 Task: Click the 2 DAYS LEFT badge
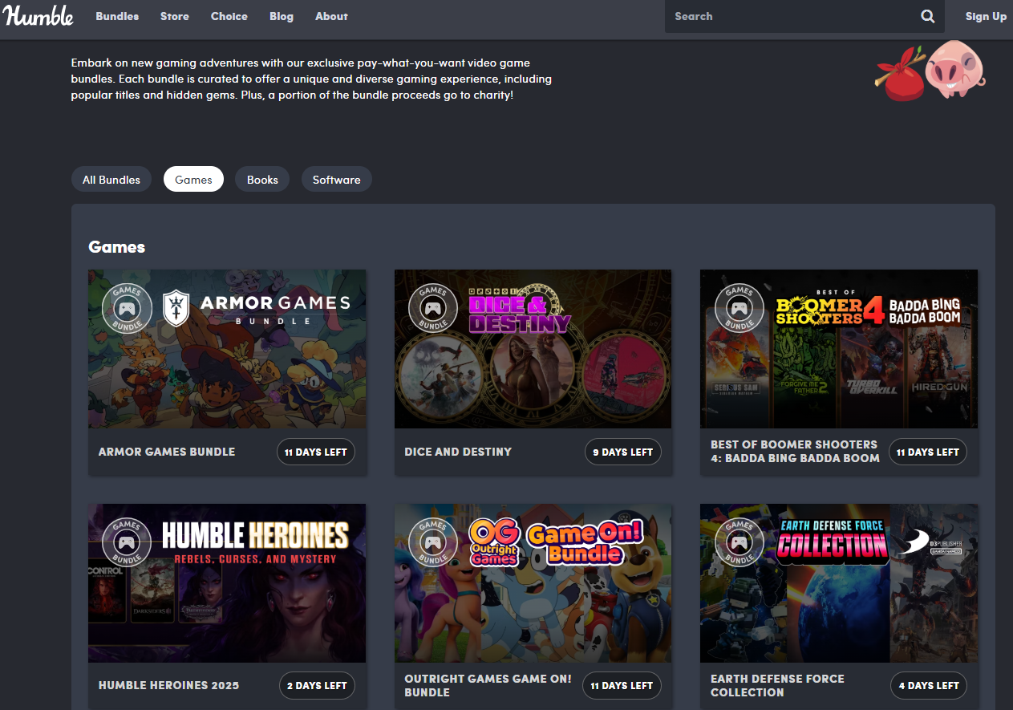tap(316, 686)
